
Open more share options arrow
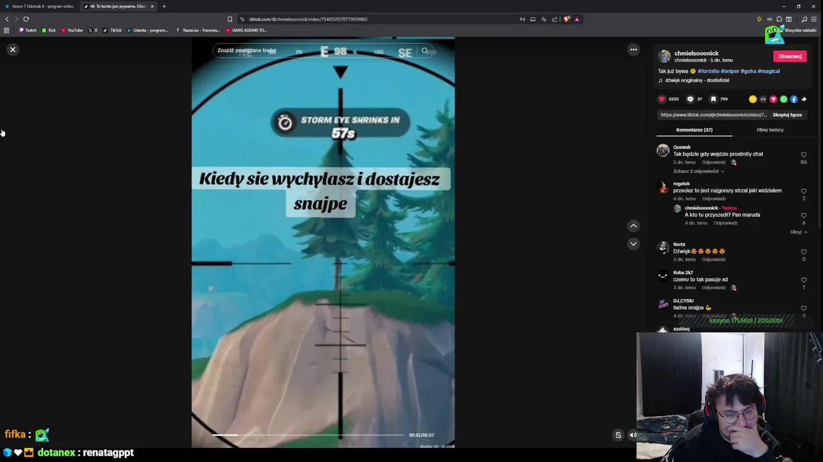click(804, 99)
